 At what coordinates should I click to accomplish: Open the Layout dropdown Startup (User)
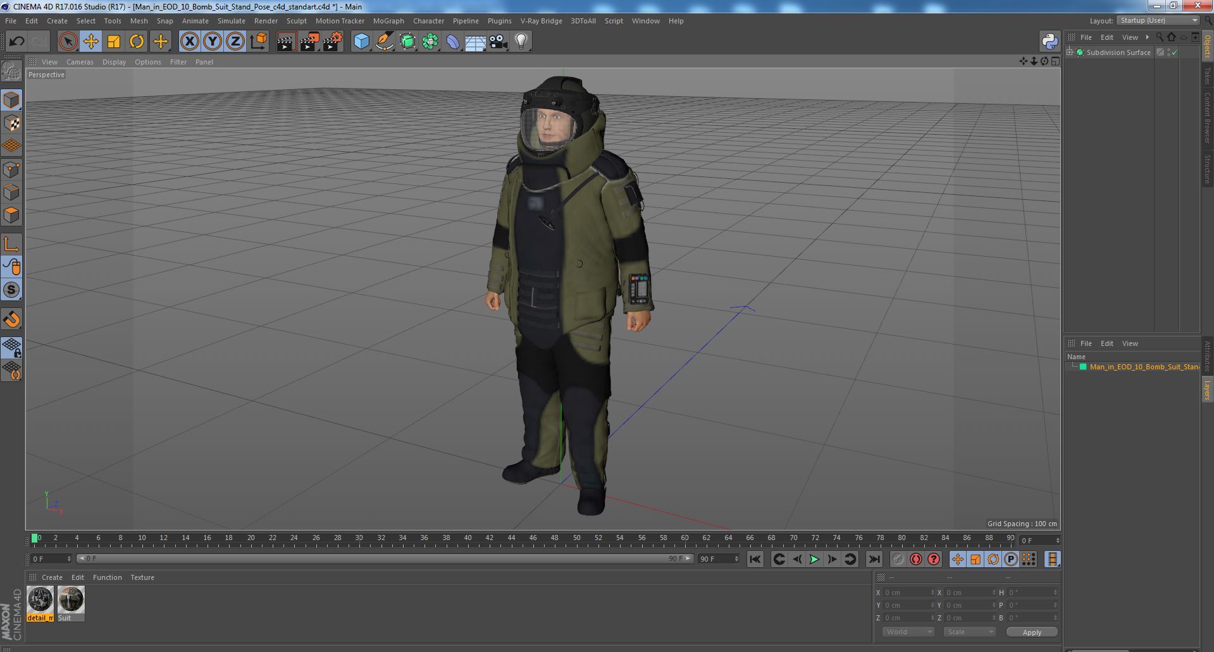1158,20
